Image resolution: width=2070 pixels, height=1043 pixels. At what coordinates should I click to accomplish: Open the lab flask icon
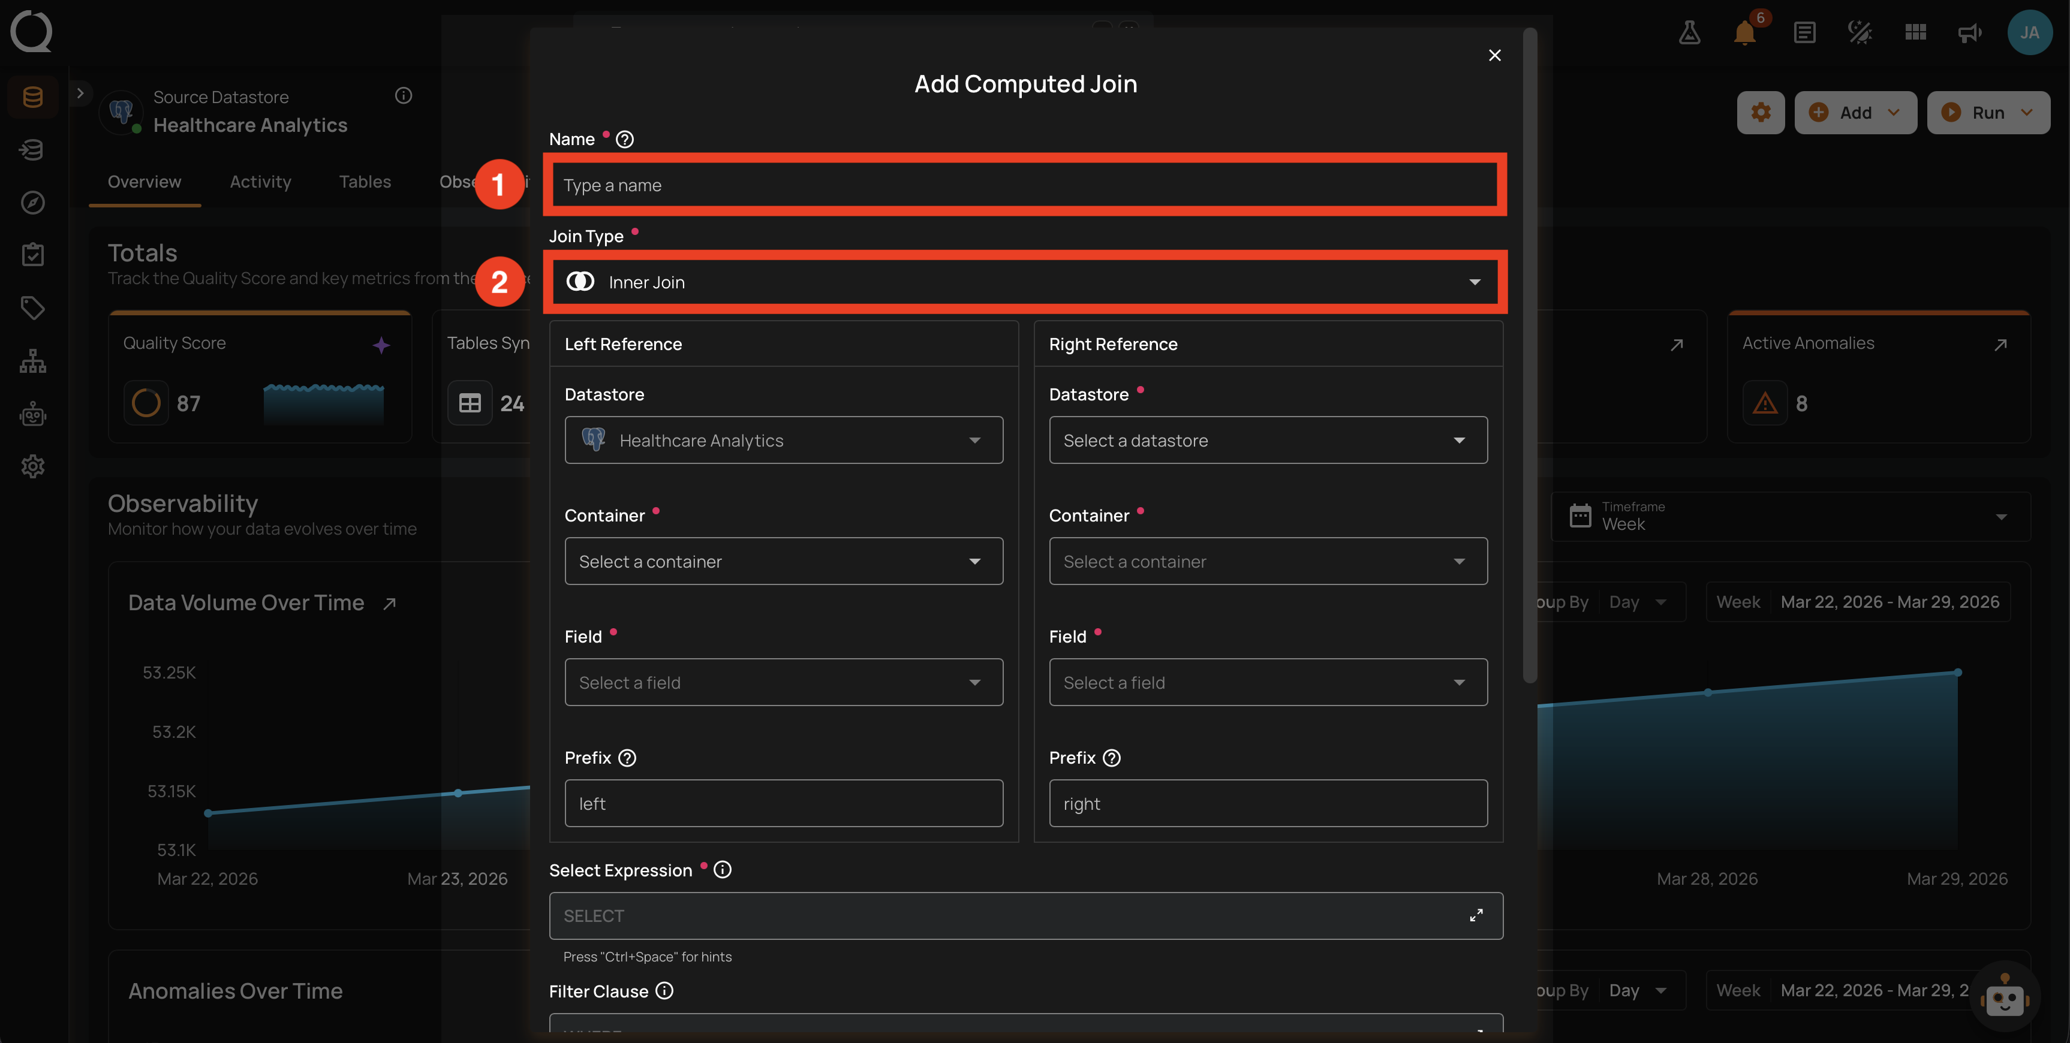tap(1689, 32)
